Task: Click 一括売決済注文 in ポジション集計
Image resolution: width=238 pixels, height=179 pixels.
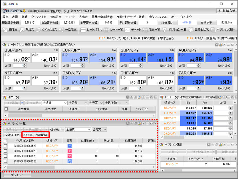Action: (x=199, y=152)
